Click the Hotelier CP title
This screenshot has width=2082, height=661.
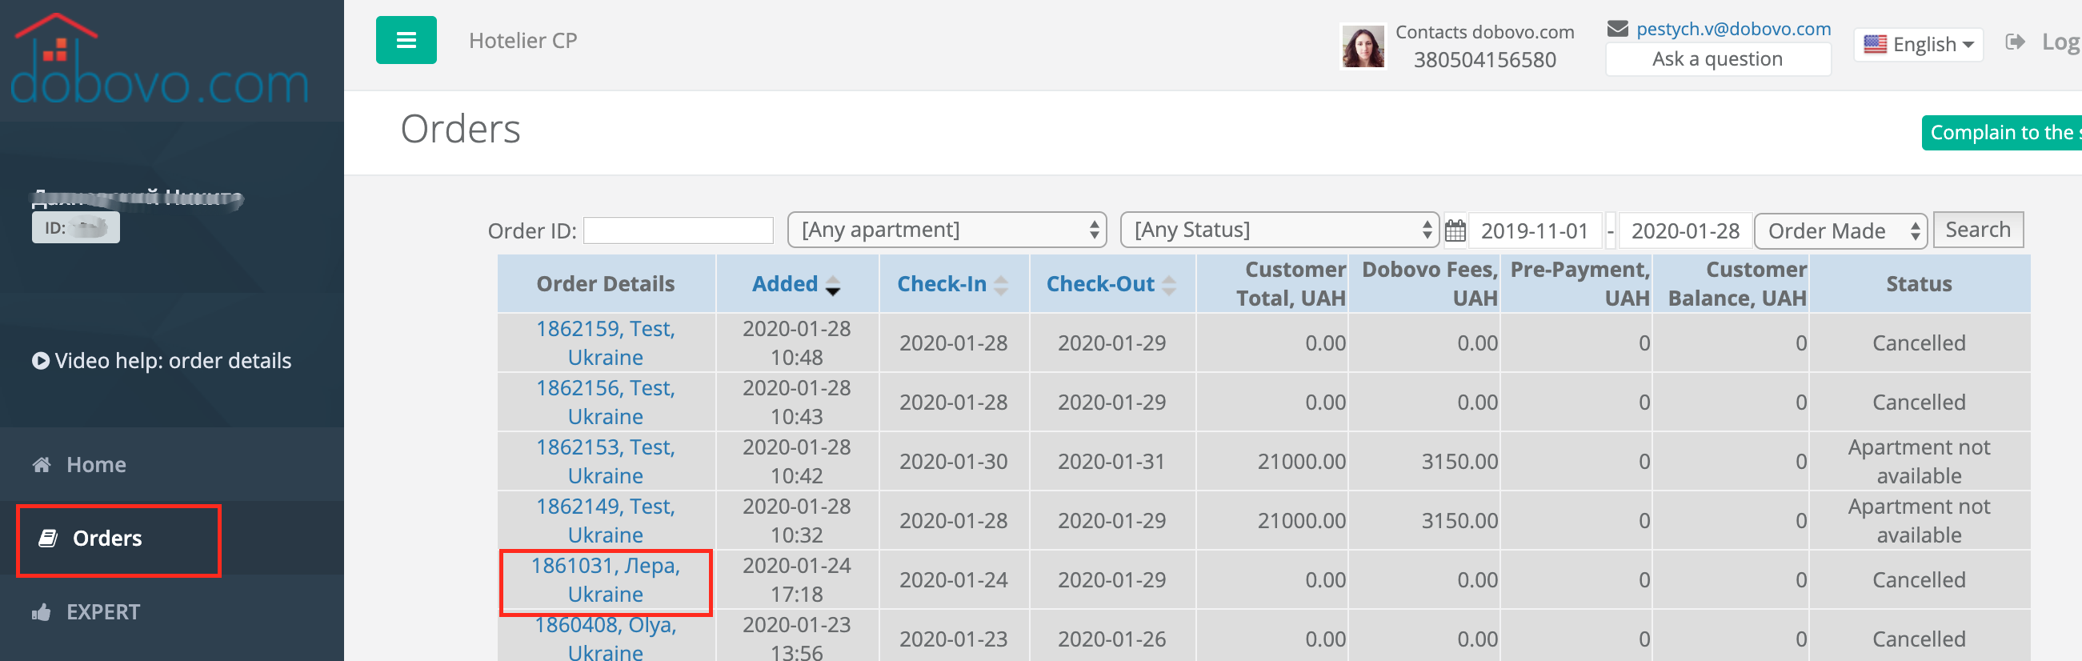click(523, 40)
